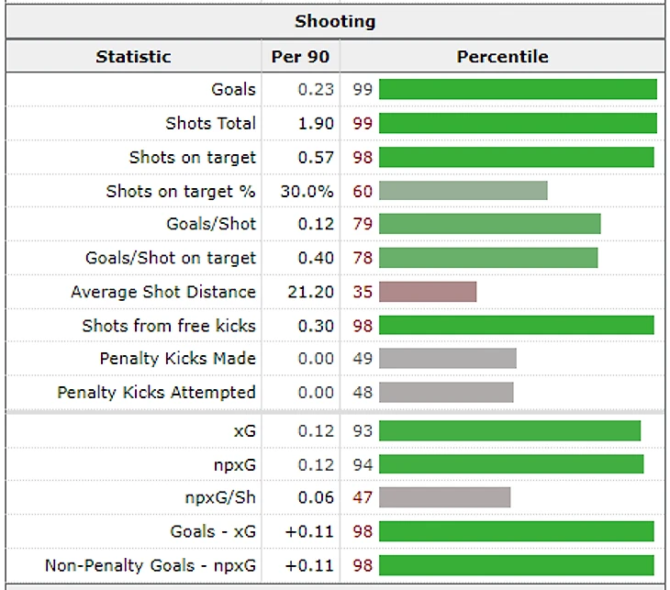The width and height of the screenshot is (670, 590).
Task: Click the xG percentile number 93
Action: click(x=363, y=430)
